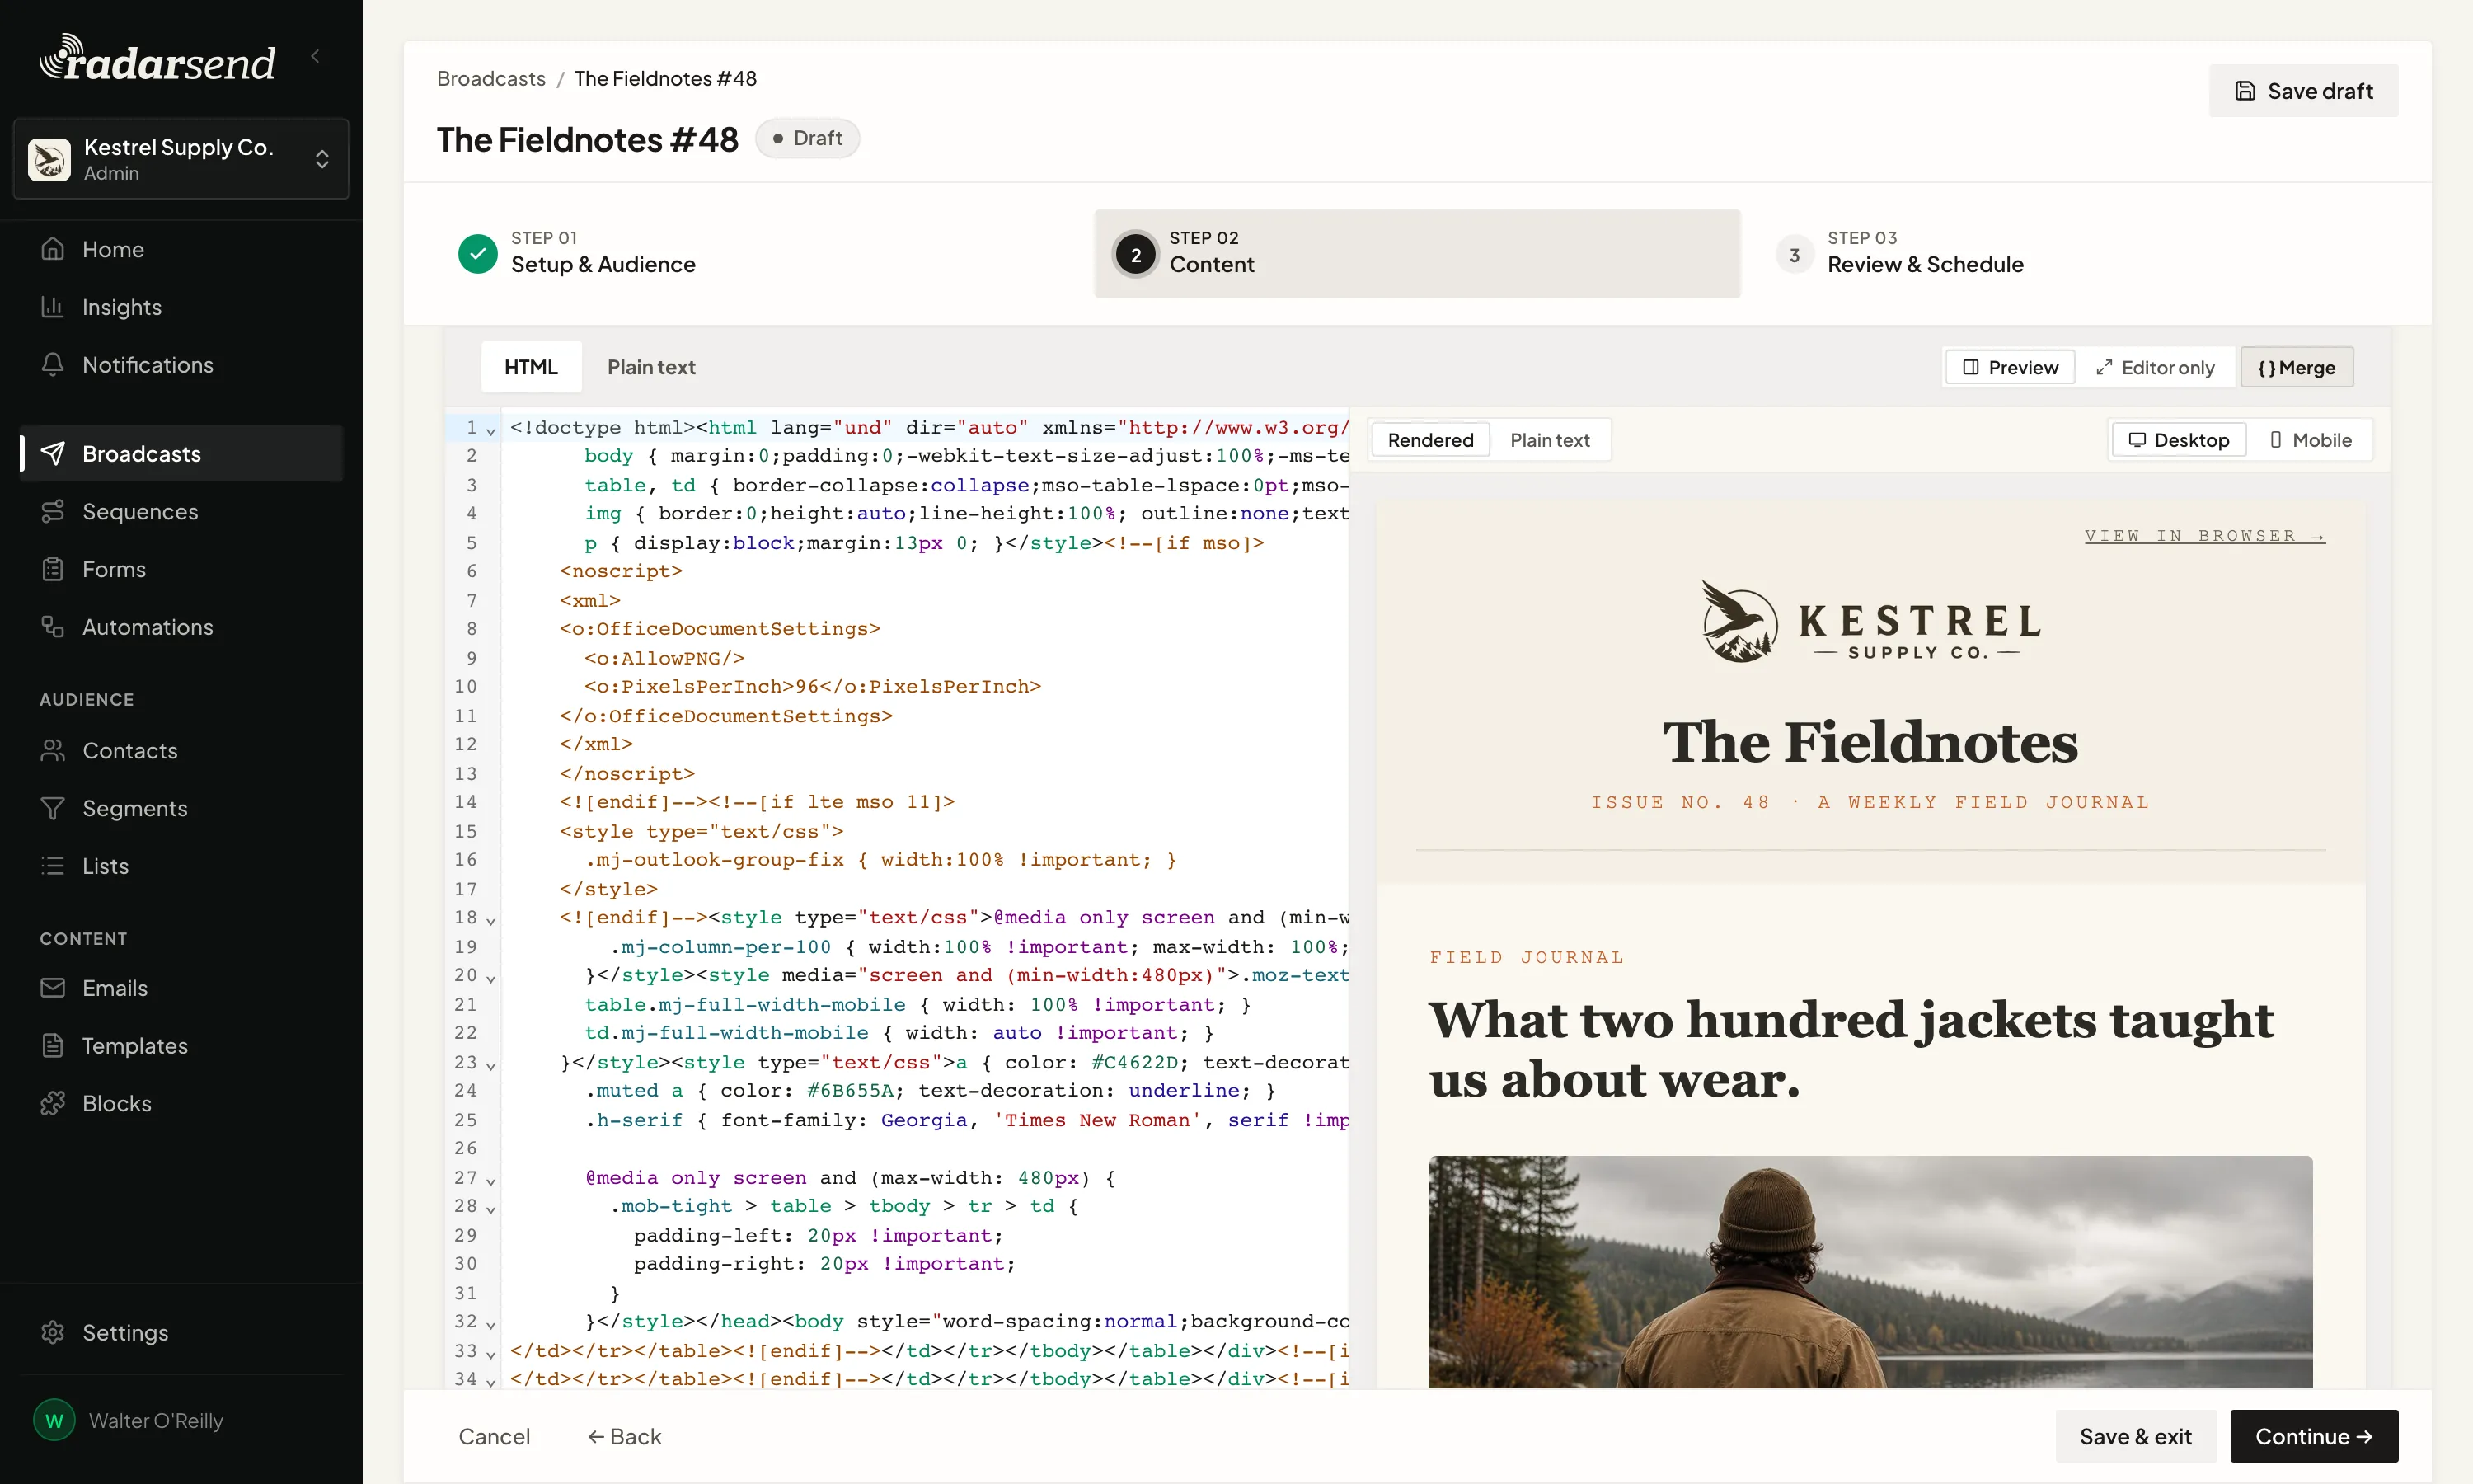Collapse code fold at line 23
Viewport: 2473px width, 1484px height.
490,1065
